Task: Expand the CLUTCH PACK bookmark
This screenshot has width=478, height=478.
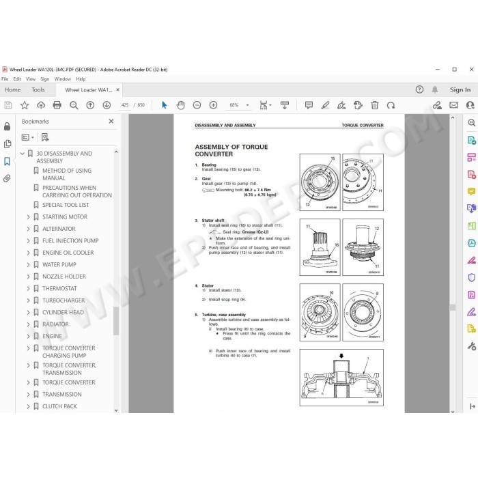Action: coord(29,406)
